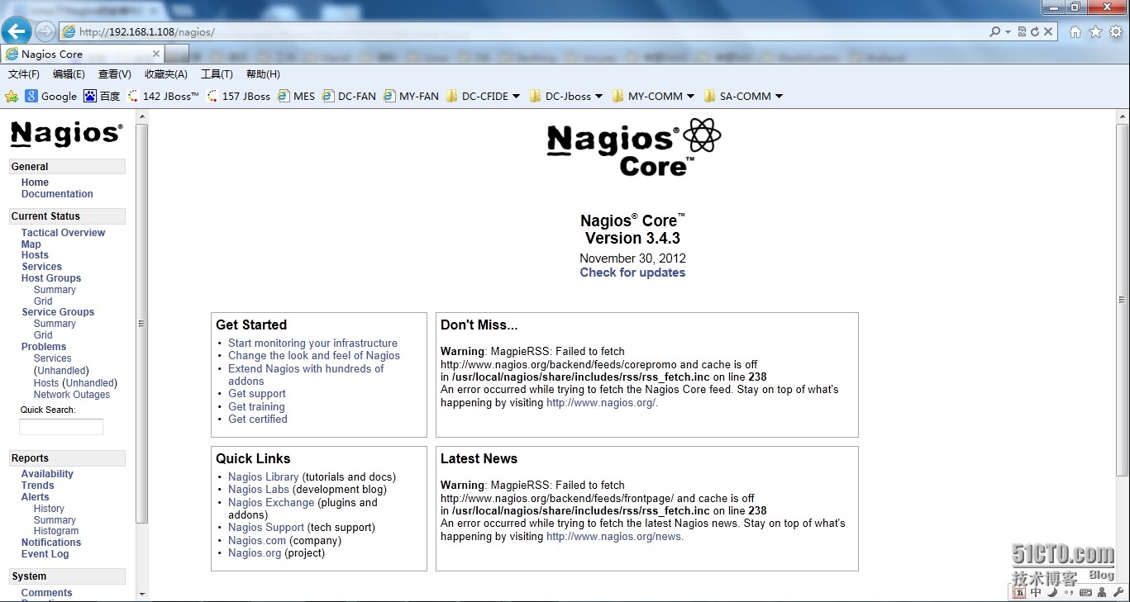Open the MES bookmark

tap(296, 96)
